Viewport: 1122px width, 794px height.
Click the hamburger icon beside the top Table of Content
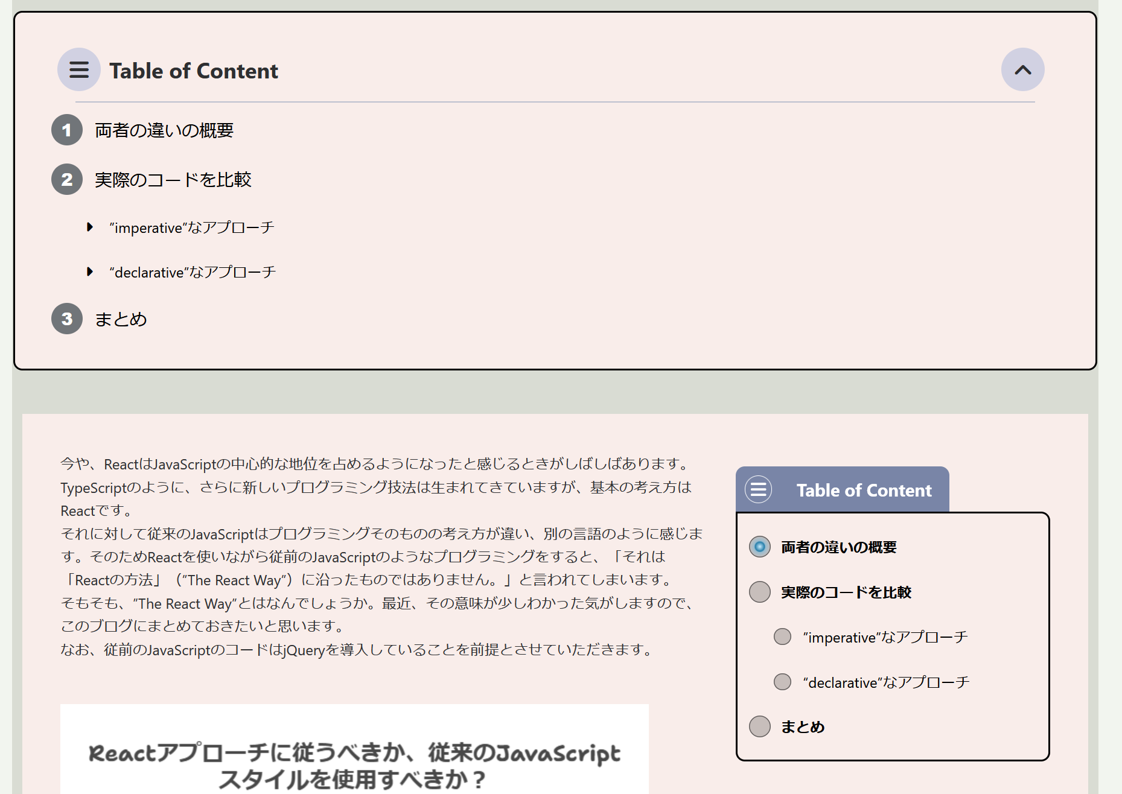click(x=79, y=70)
